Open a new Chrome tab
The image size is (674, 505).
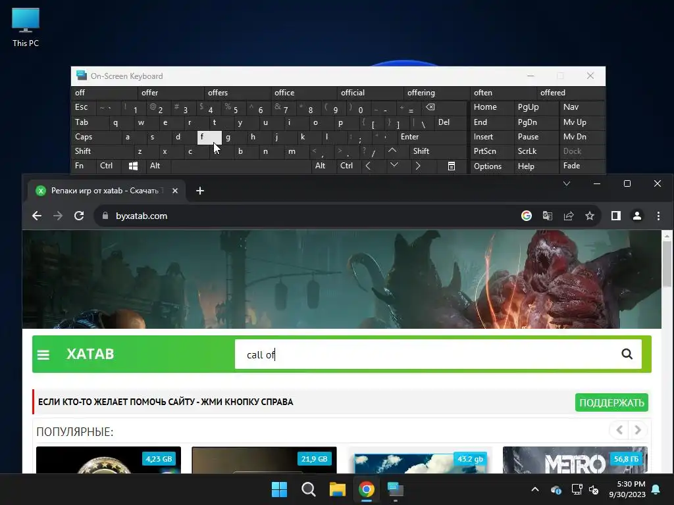pos(200,191)
